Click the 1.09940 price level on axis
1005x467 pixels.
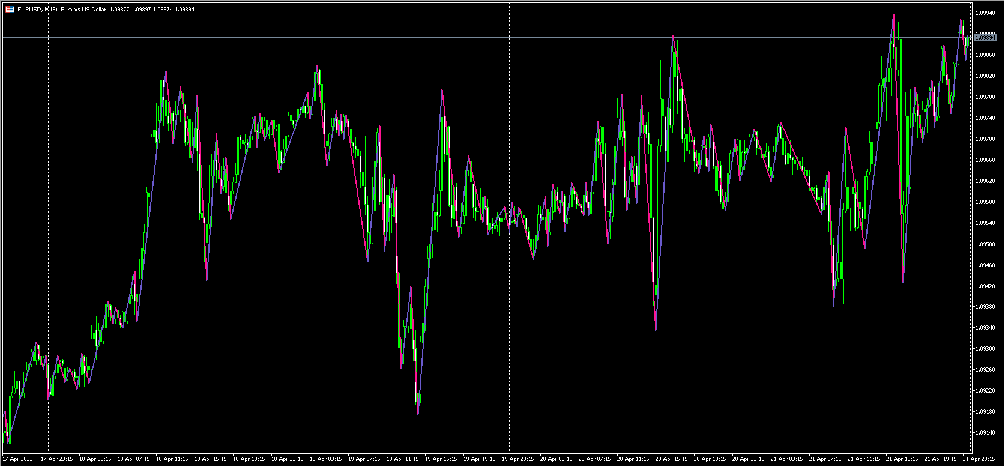[x=985, y=13]
